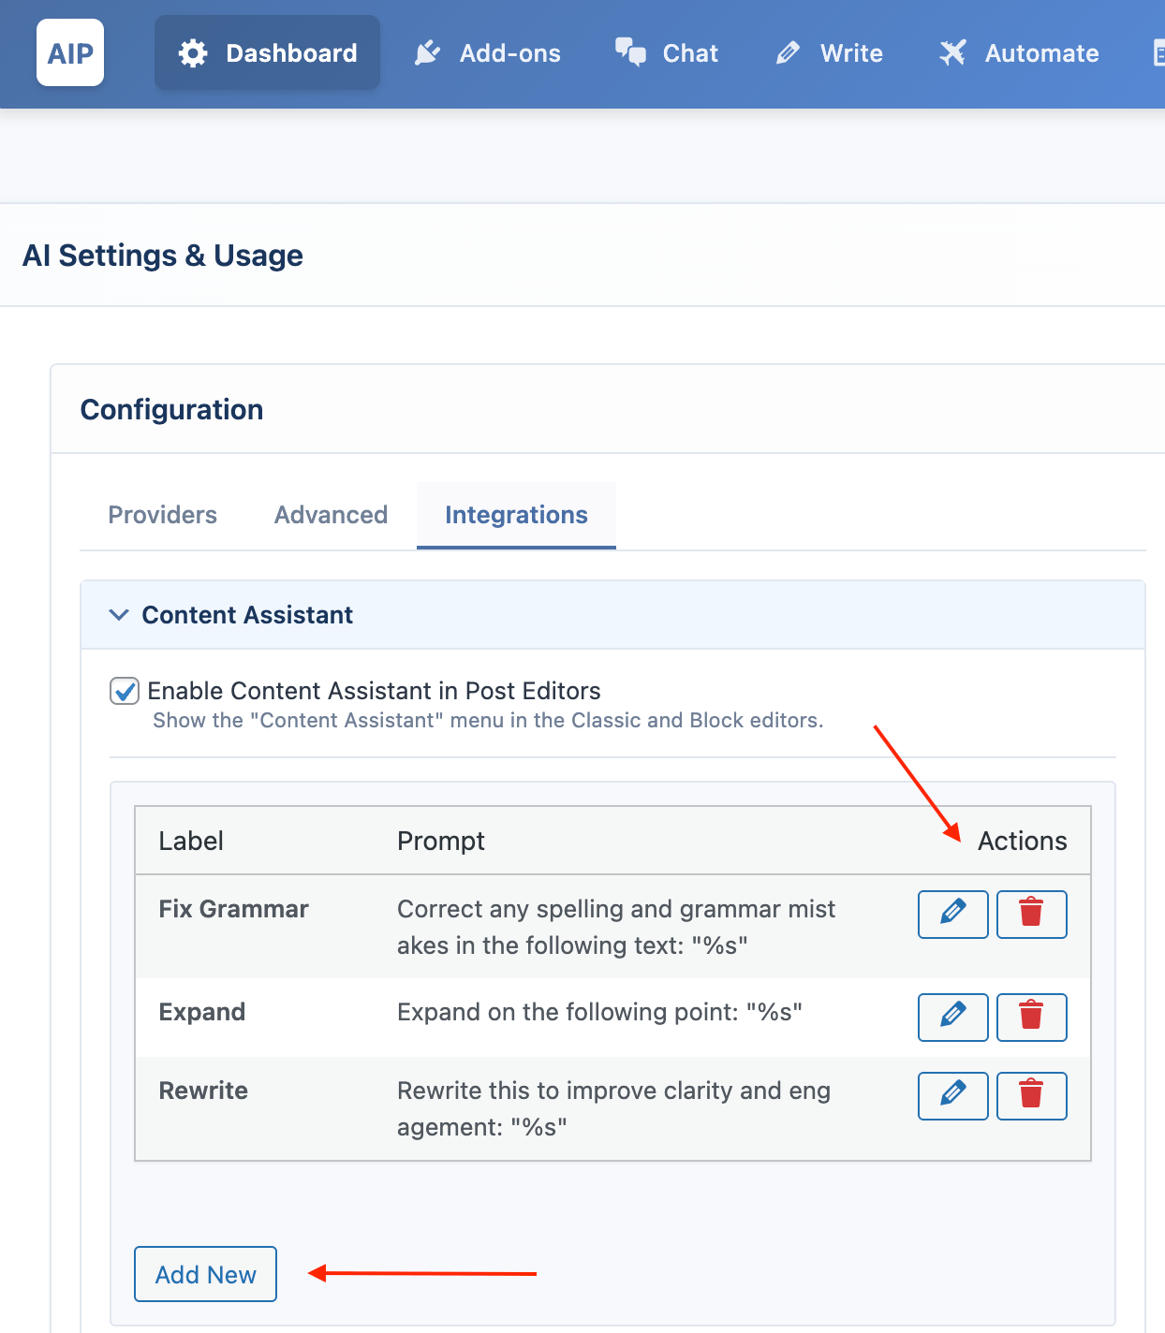Click the AIP logo icon
Image resolution: width=1165 pixels, height=1333 pixels.
(x=70, y=53)
